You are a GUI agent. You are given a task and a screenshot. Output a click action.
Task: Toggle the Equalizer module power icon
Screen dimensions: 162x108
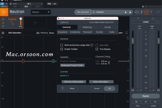(x=3, y=19)
